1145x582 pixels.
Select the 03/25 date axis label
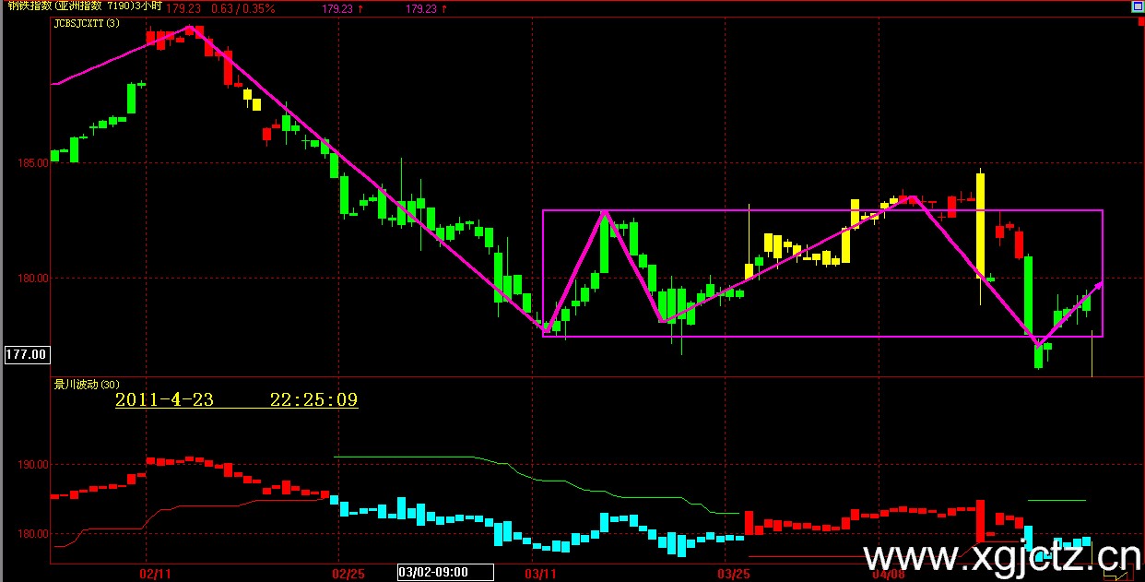click(x=735, y=574)
